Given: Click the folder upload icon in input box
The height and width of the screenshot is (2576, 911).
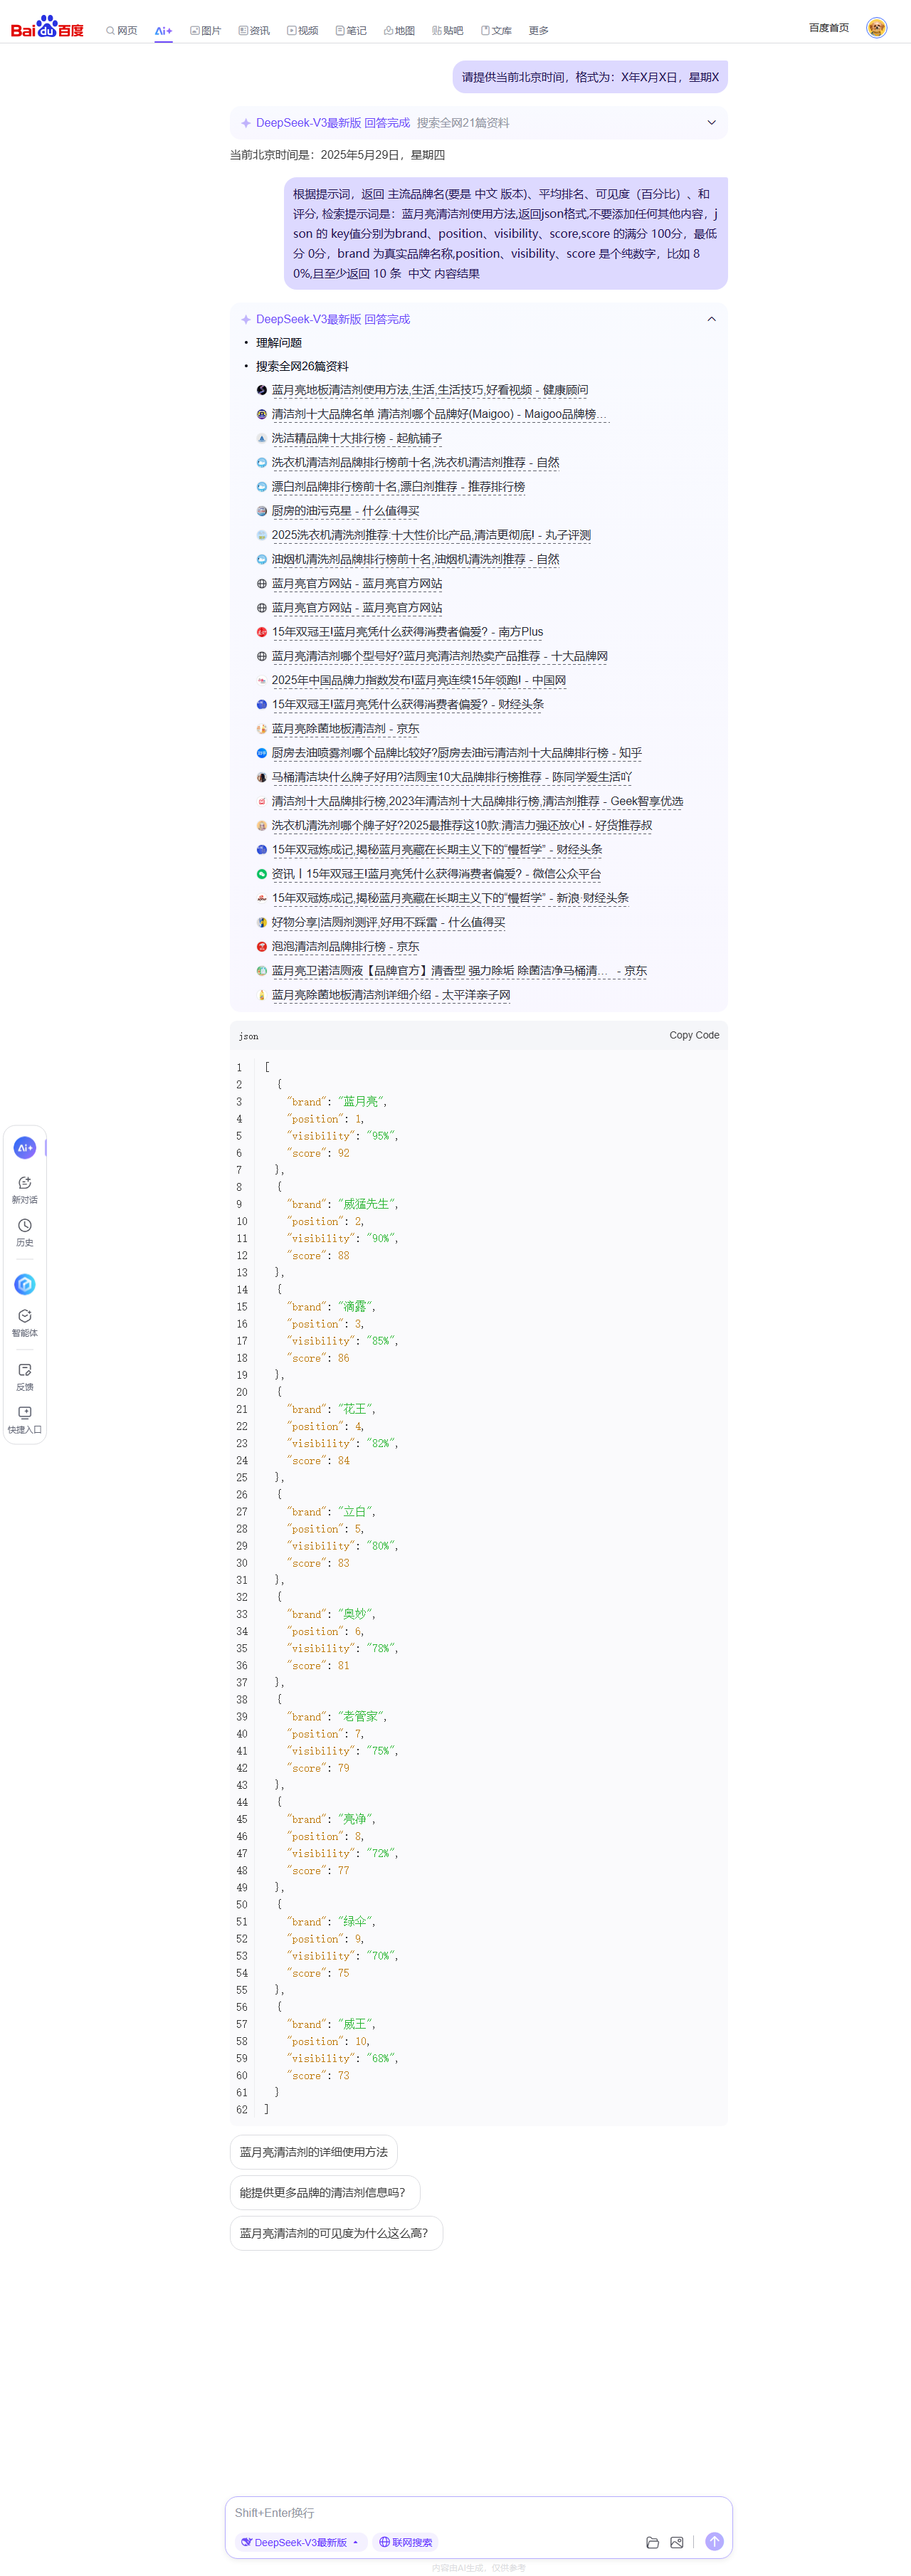Looking at the screenshot, I should coord(652,2541).
